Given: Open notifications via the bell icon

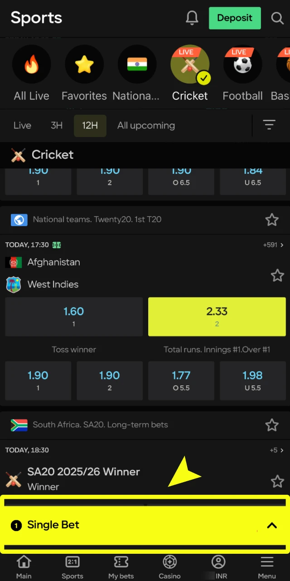Looking at the screenshot, I should (192, 18).
